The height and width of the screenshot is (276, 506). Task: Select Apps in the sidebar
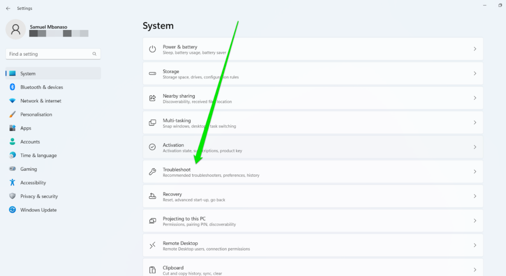click(26, 128)
